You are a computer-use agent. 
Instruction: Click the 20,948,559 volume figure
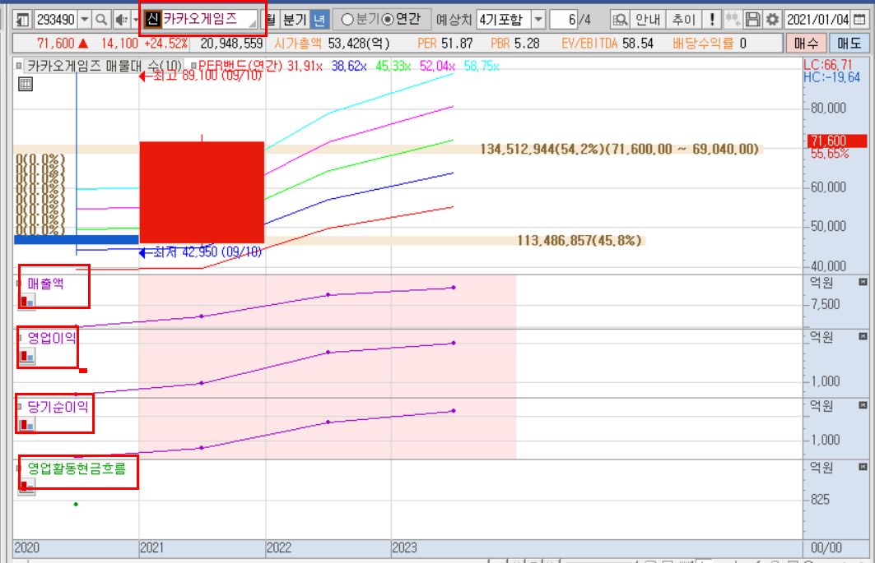point(231,44)
